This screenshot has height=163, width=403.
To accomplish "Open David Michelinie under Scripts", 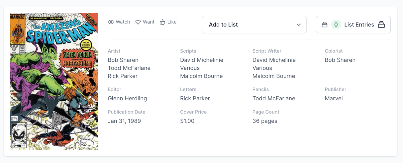I will [201, 60].
